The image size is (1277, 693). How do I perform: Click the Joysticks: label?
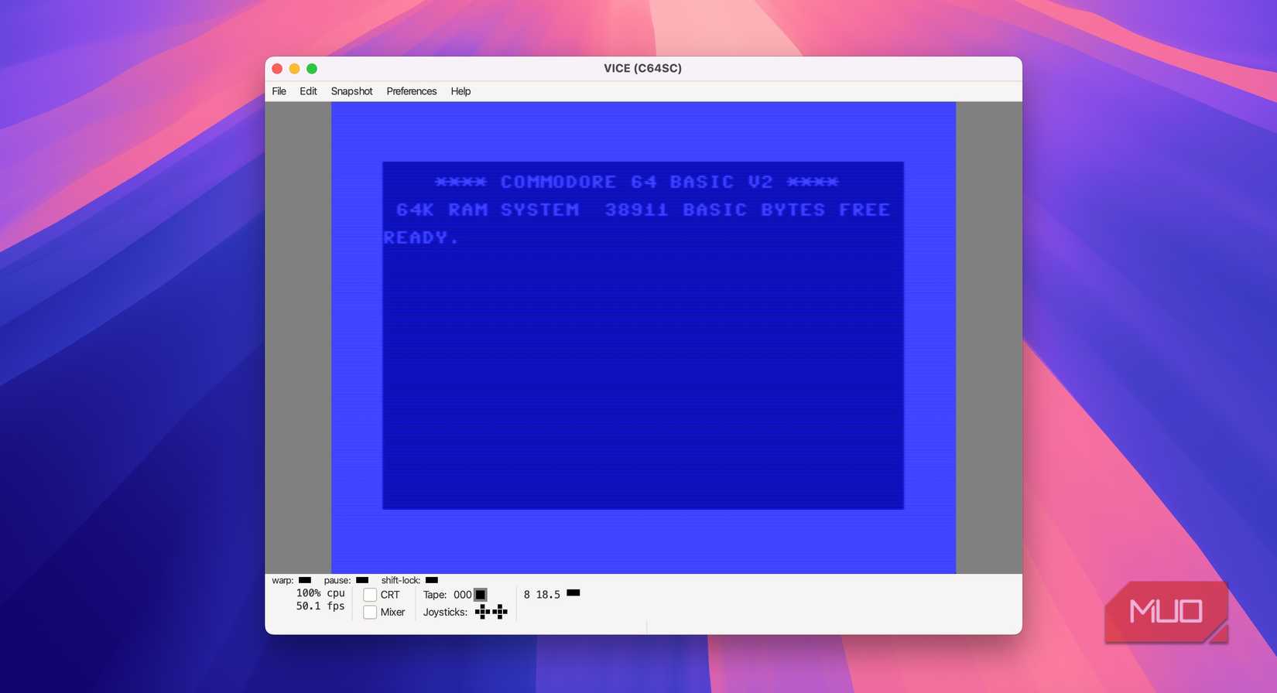click(x=445, y=612)
